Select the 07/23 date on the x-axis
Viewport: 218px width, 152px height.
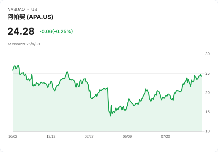coord(166,137)
